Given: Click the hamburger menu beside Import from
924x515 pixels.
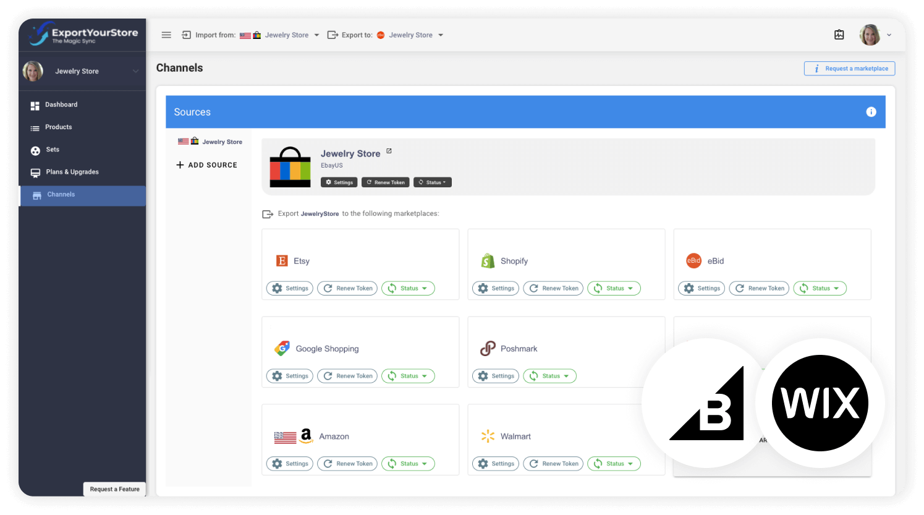Looking at the screenshot, I should point(166,35).
